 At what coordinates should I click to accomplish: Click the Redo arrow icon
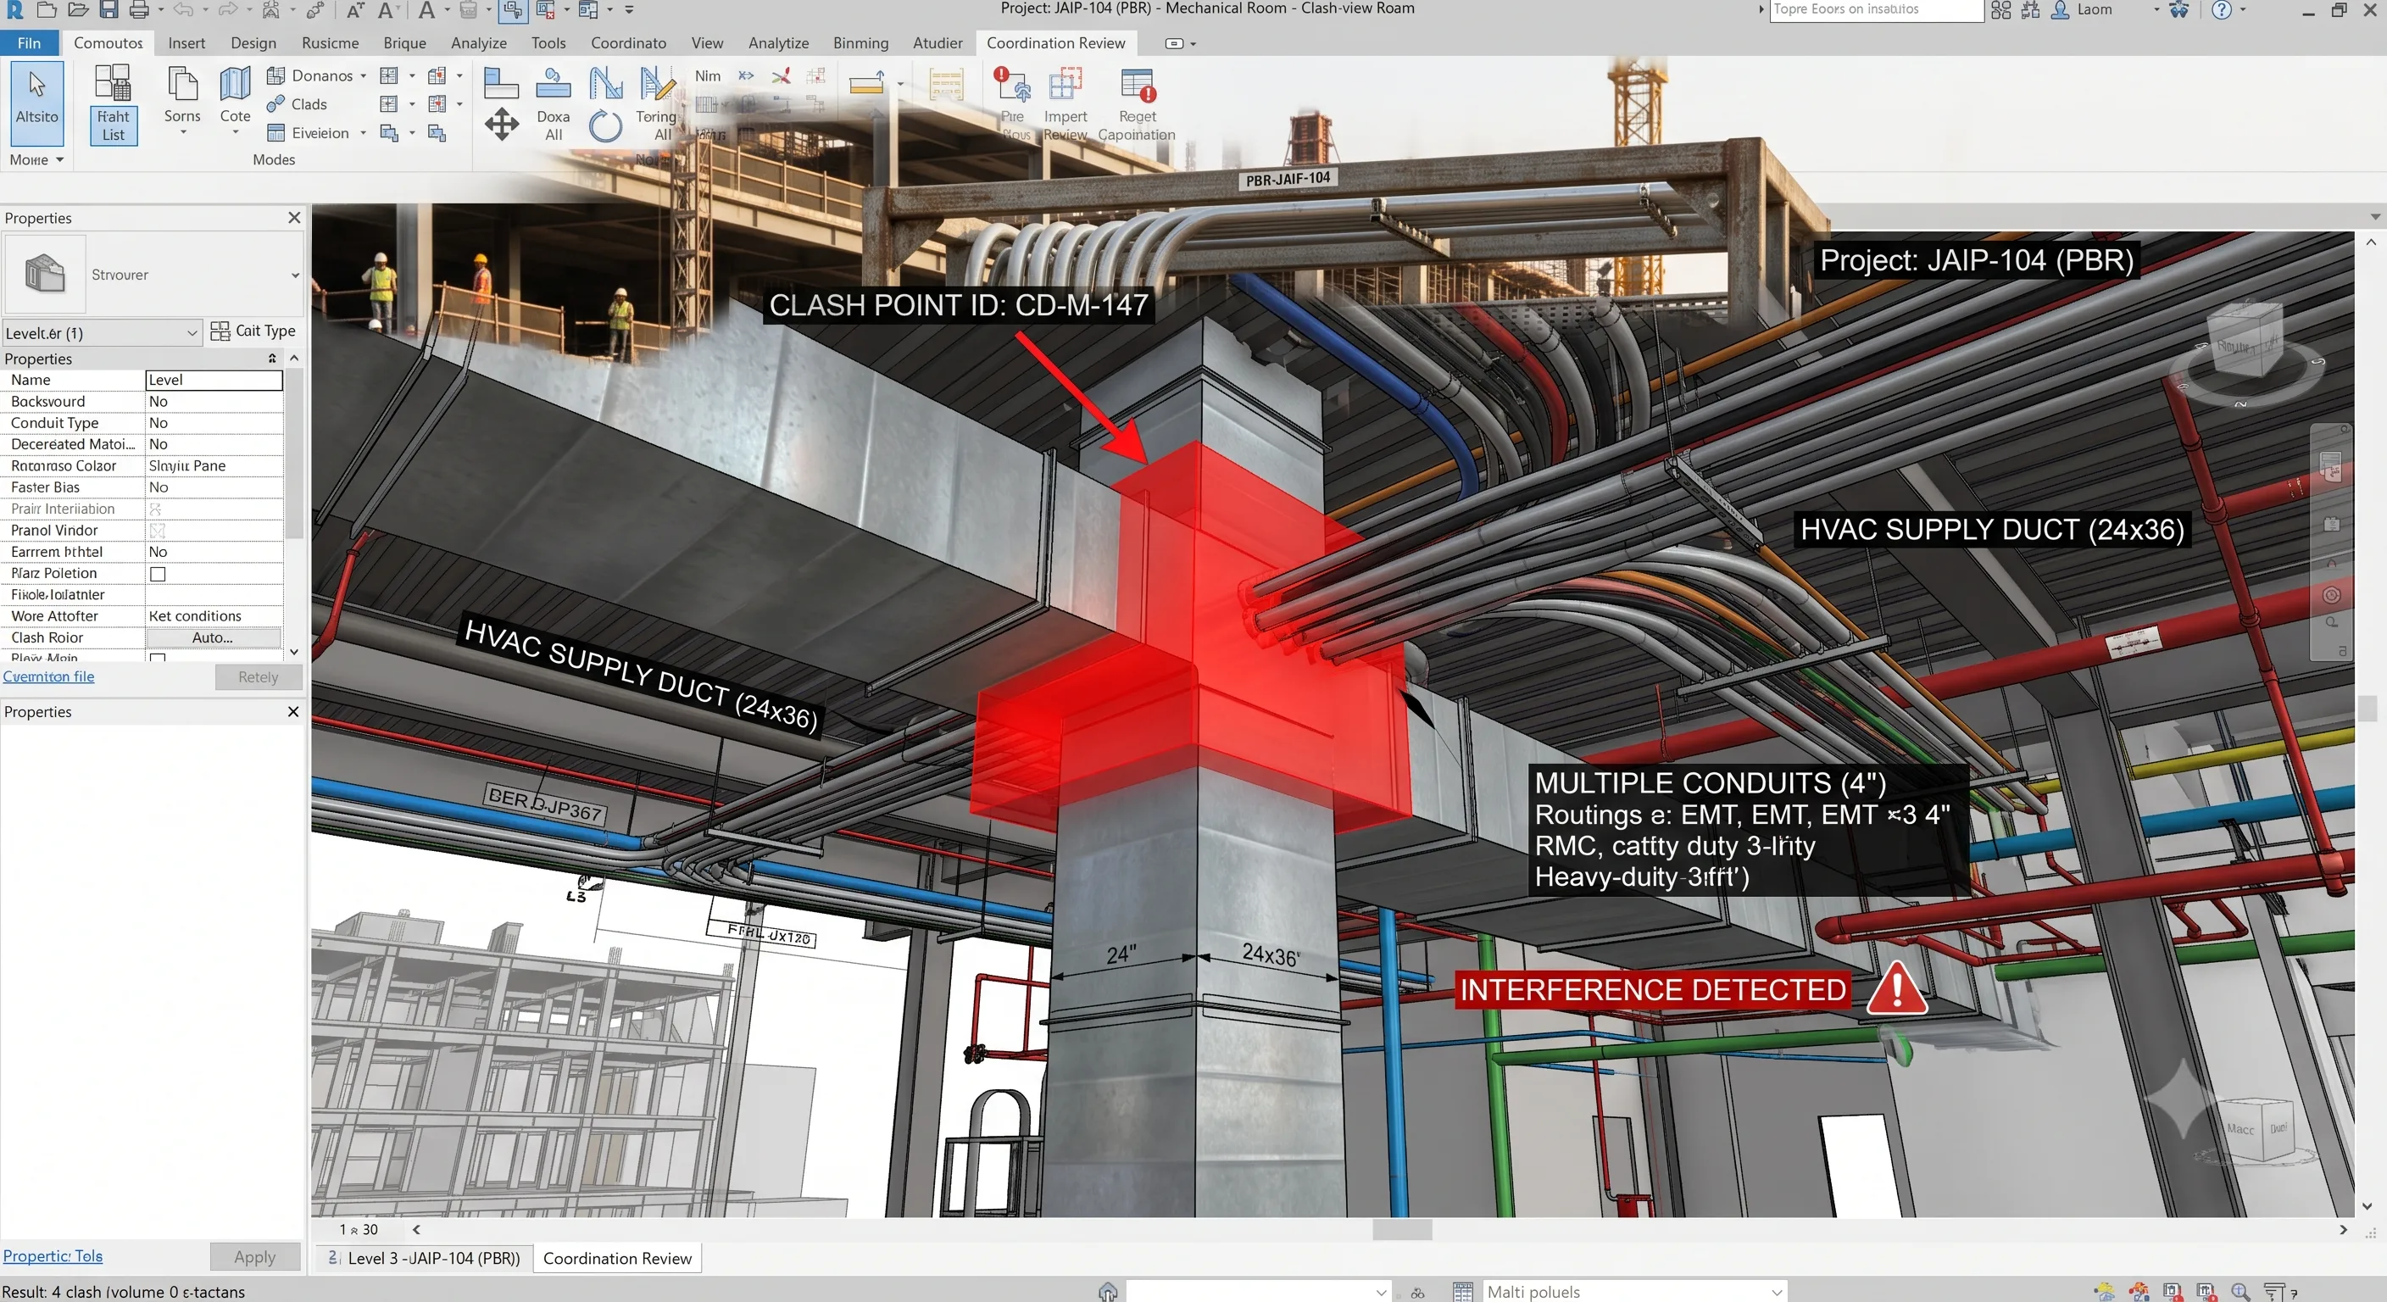coord(227,10)
